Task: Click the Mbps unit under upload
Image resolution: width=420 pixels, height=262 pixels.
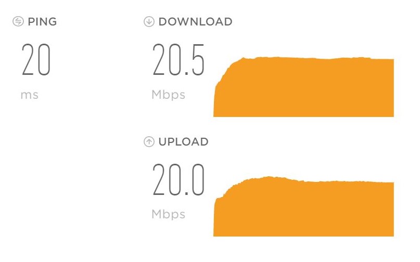Action: click(x=168, y=215)
